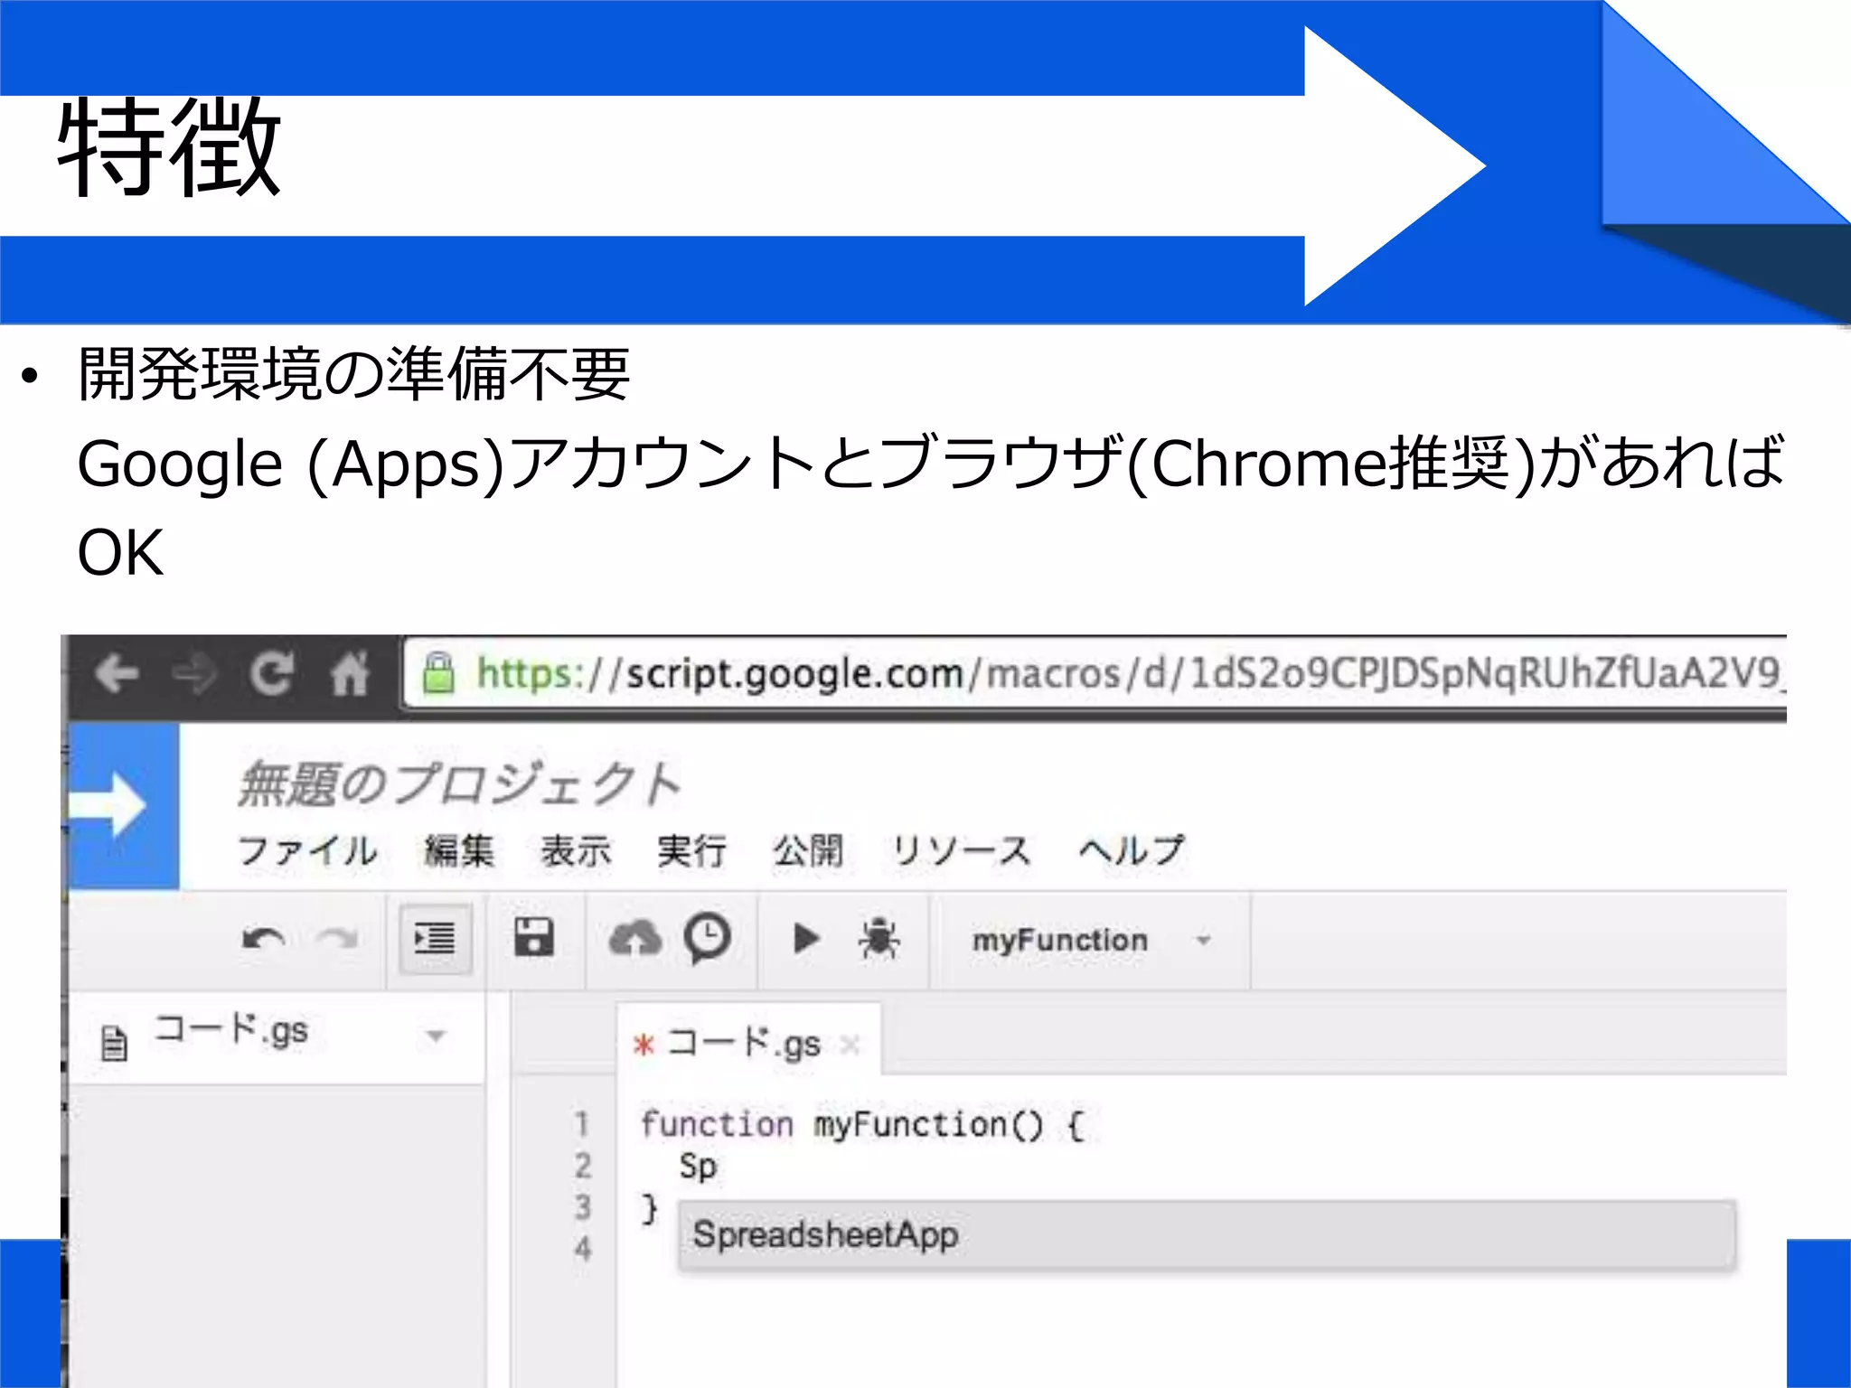Undo with the toolbar undo arrow
This screenshot has height=1388, width=1851.
click(x=264, y=940)
